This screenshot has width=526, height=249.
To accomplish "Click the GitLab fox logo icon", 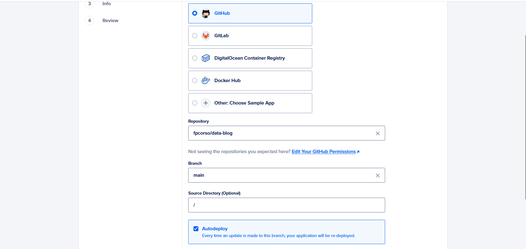I will coord(206,36).
